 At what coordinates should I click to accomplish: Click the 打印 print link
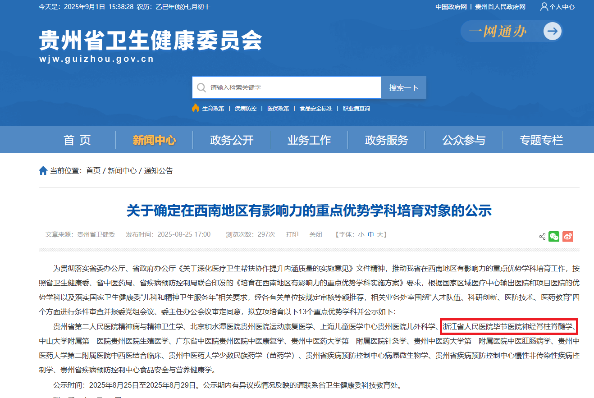pyautogui.click(x=292, y=234)
